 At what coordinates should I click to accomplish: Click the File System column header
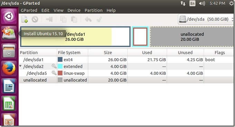tap(73, 53)
